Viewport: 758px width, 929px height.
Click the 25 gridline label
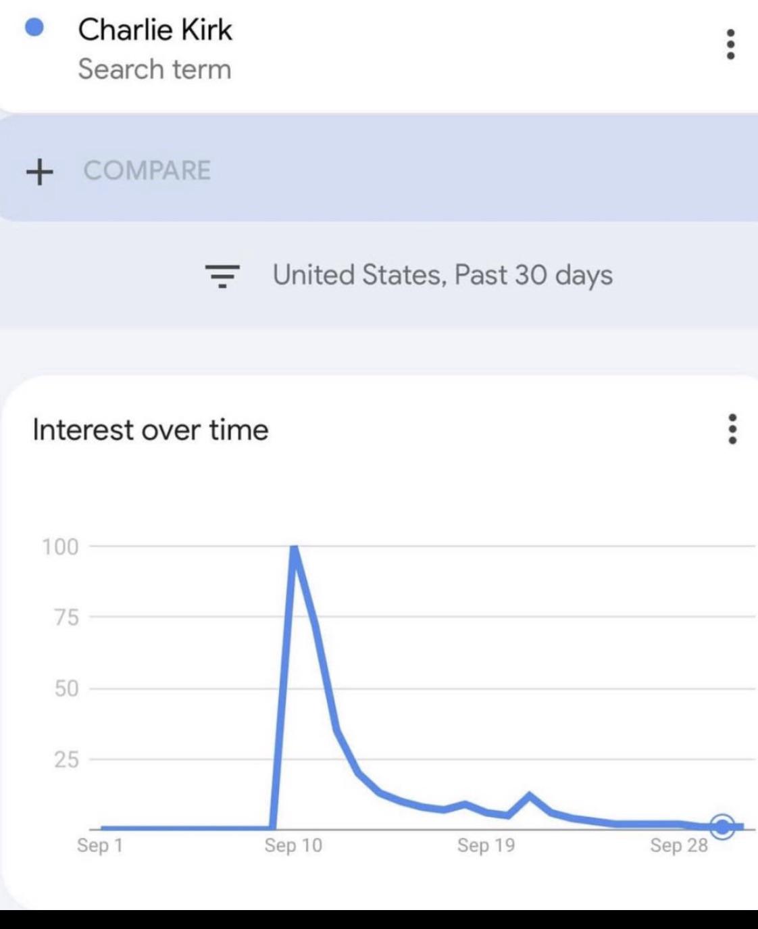pos(67,760)
